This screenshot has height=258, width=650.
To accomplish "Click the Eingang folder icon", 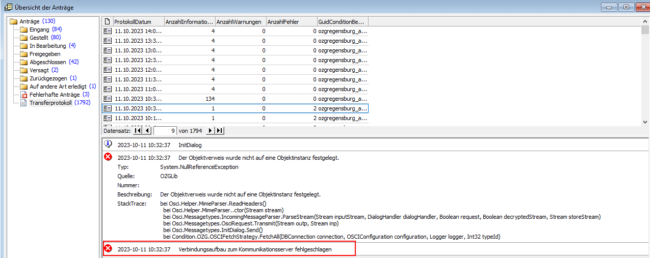I will click(x=23, y=30).
